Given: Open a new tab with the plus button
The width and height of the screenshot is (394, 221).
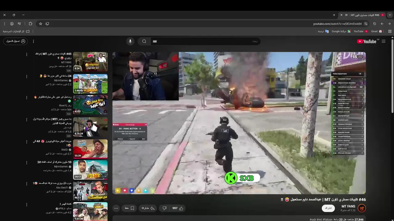Looking at the screenshot, I should point(334,15).
